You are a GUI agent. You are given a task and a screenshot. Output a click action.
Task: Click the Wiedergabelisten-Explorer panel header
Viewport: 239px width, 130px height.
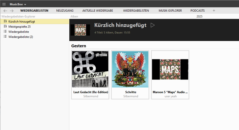click(x=18, y=16)
